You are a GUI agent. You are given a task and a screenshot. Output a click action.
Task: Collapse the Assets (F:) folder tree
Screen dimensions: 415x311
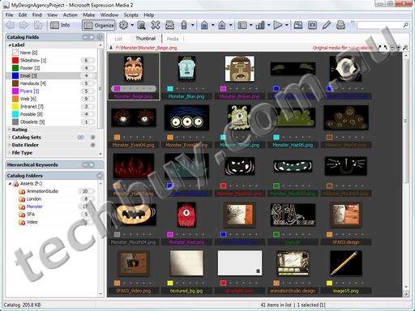click(x=10, y=184)
